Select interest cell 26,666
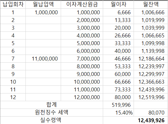Screen dimensions: 168x124 119,36
